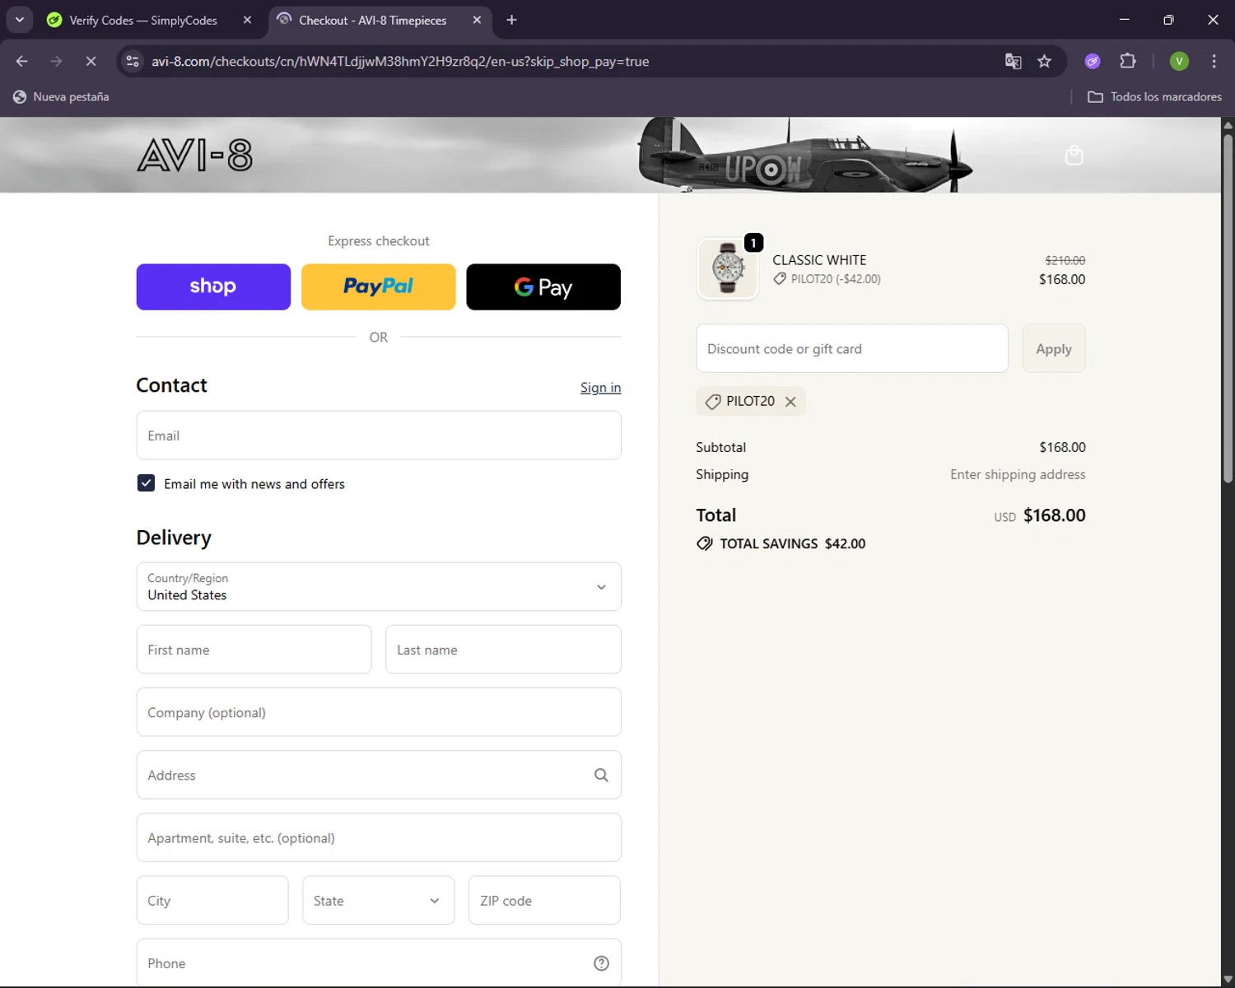This screenshot has height=988, width=1235.
Task: Click the TOTAL SAVINGS $42.00 text
Action: tap(792, 543)
